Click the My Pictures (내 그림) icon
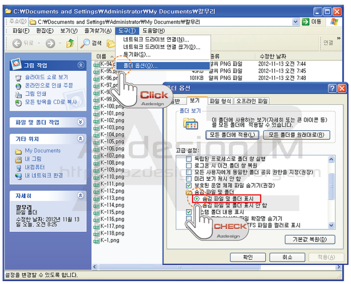The image size is (351, 284). 18,159
